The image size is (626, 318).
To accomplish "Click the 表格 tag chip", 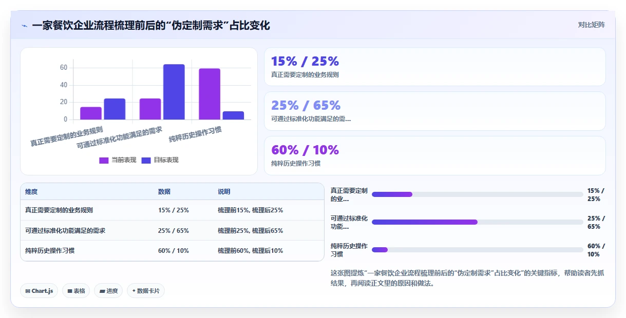I will (x=76, y=291).
